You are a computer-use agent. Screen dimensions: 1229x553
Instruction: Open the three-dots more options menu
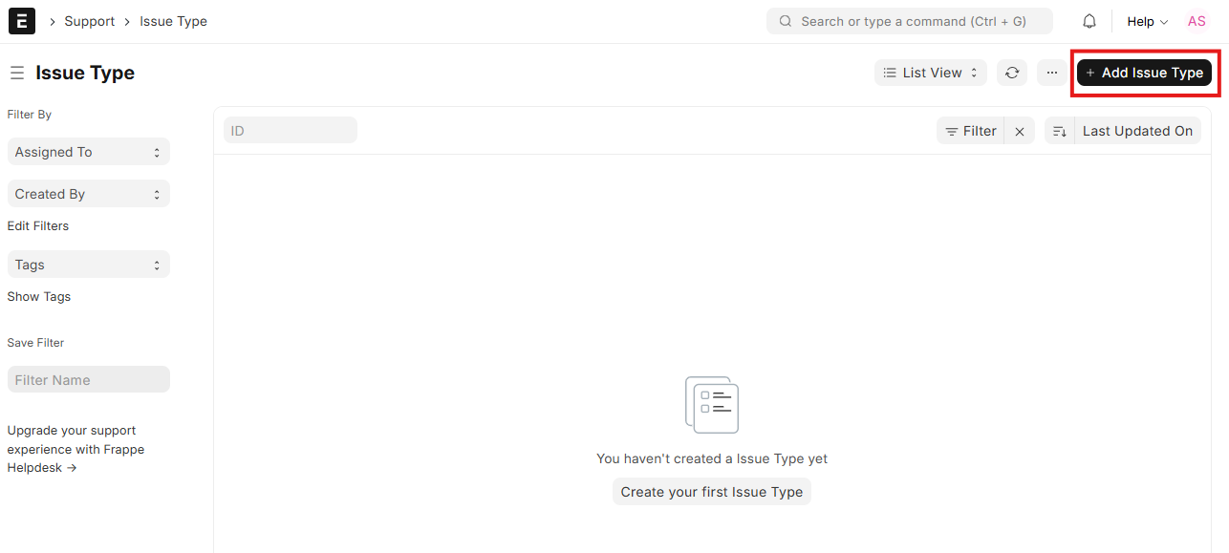pyautogui.click(x=1052, y=73)
